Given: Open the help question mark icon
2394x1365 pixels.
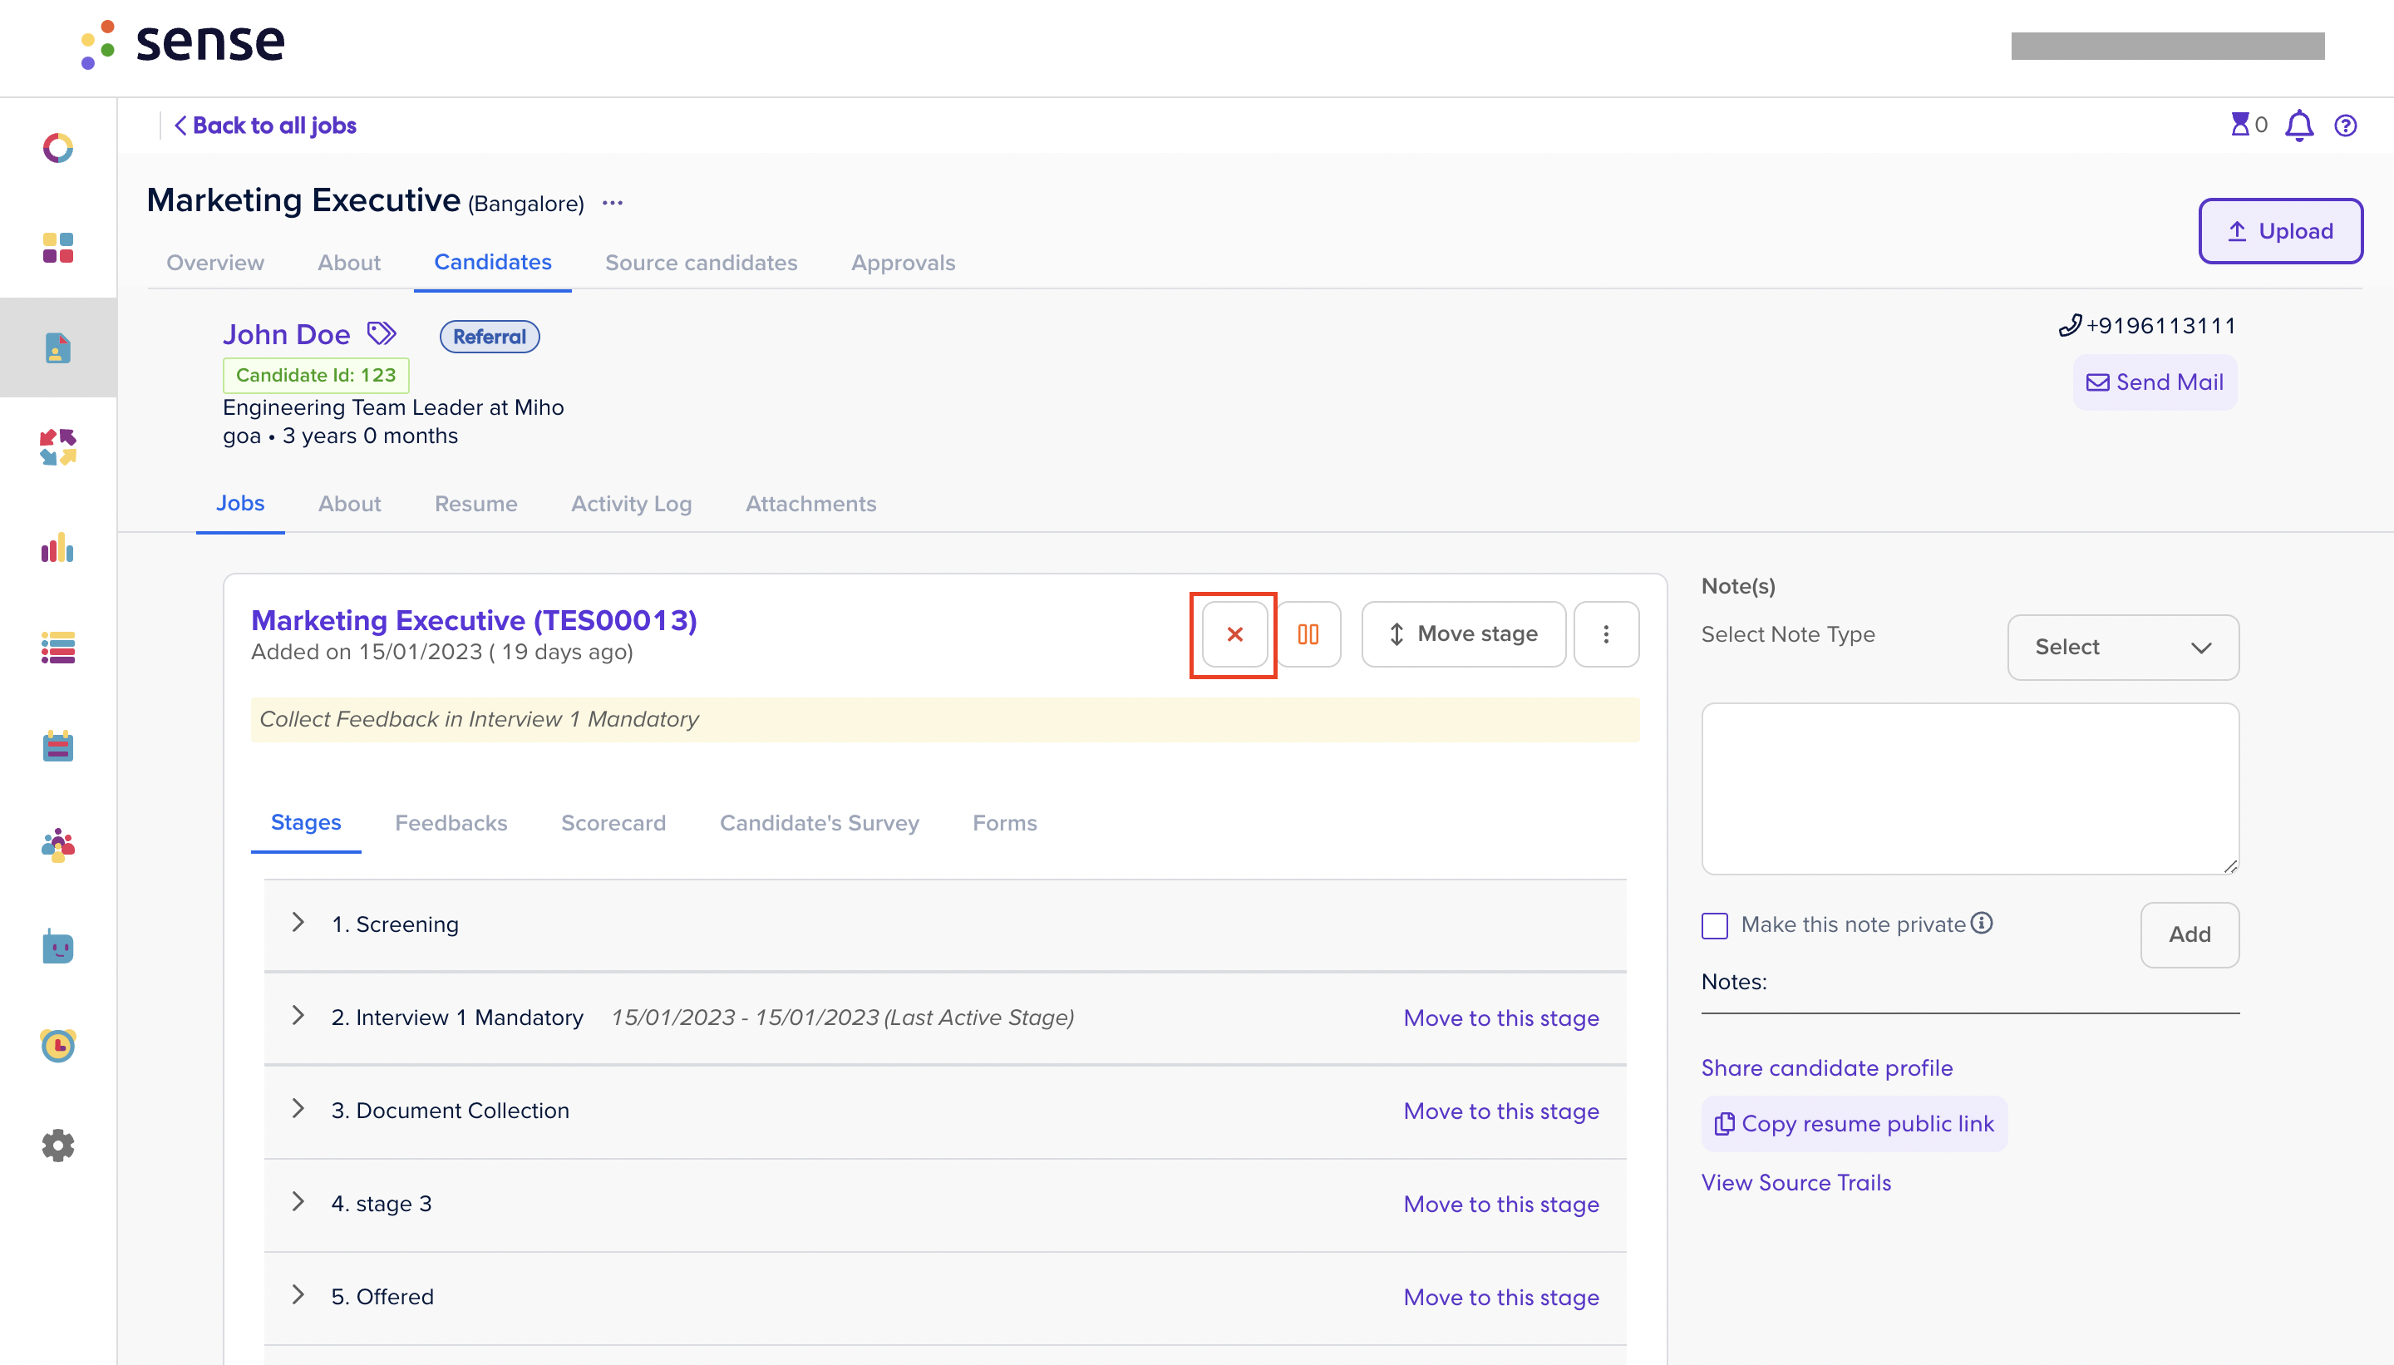Looking at the screenshot, I should click(x=2345, y=126).
